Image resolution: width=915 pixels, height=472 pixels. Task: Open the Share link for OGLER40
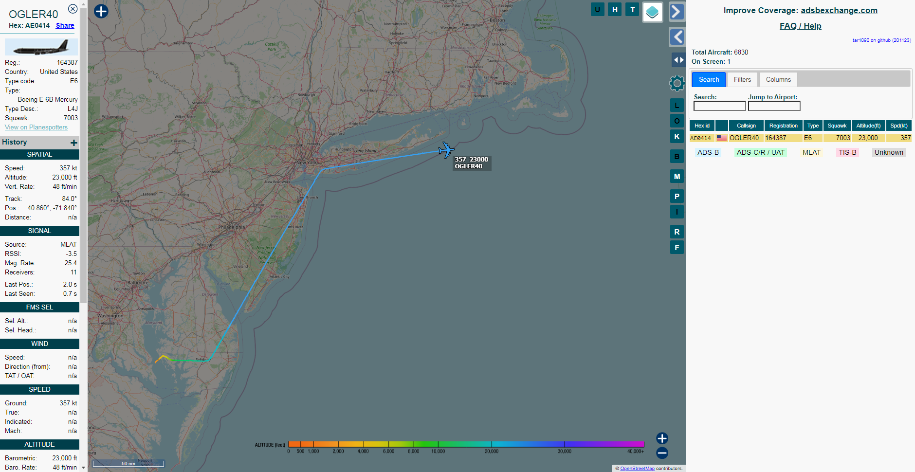65,25
